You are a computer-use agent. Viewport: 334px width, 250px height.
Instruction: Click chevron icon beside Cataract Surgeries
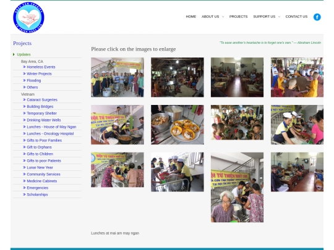click(24, 100)
